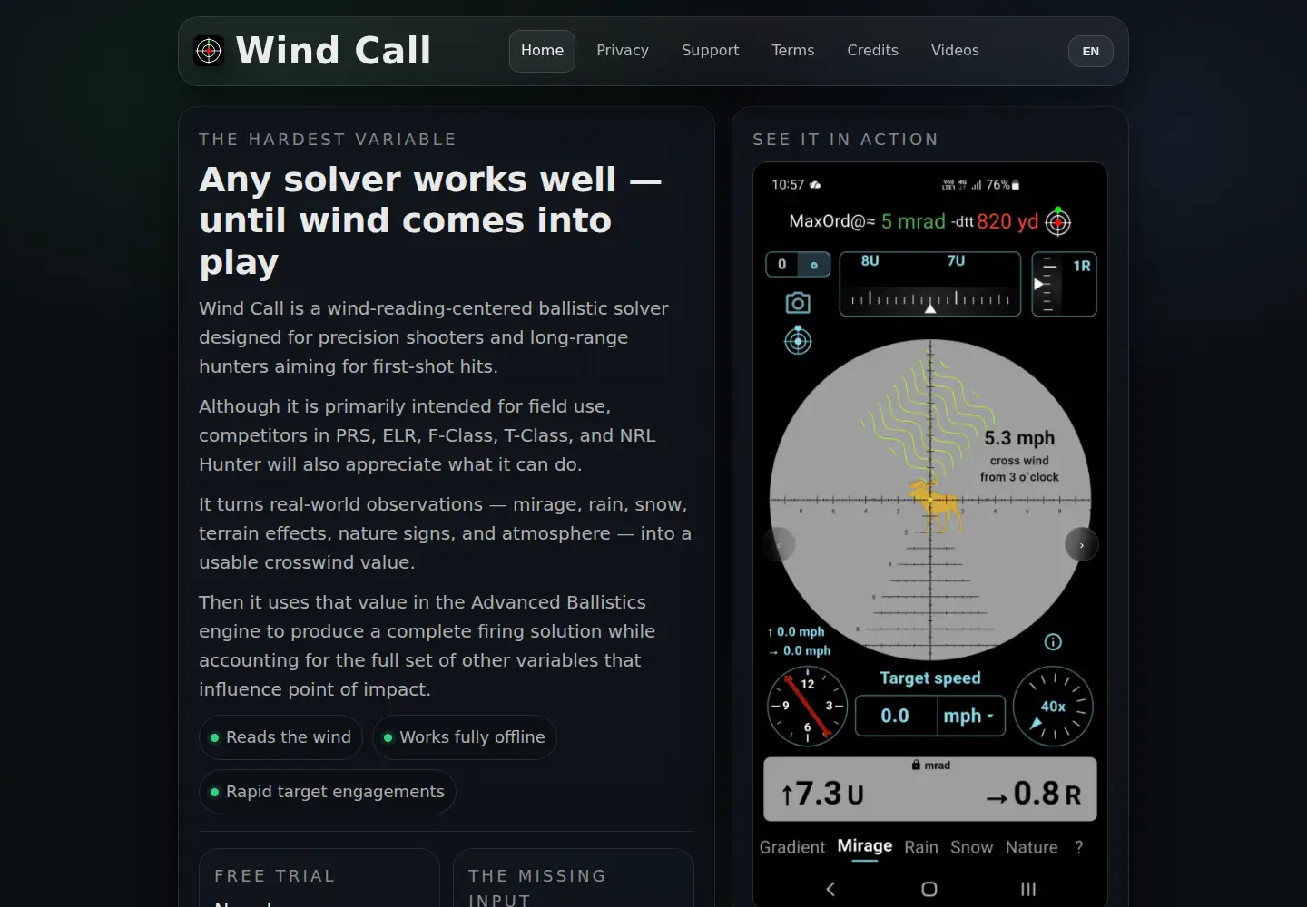This screenshot has height=907, width=1307.
Task: Open the mph unit dropdown
Action: [x=970, y=716]
